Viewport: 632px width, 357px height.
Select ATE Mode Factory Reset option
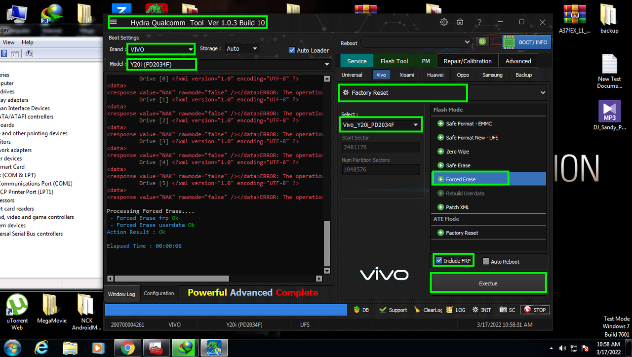coord(489,233)
